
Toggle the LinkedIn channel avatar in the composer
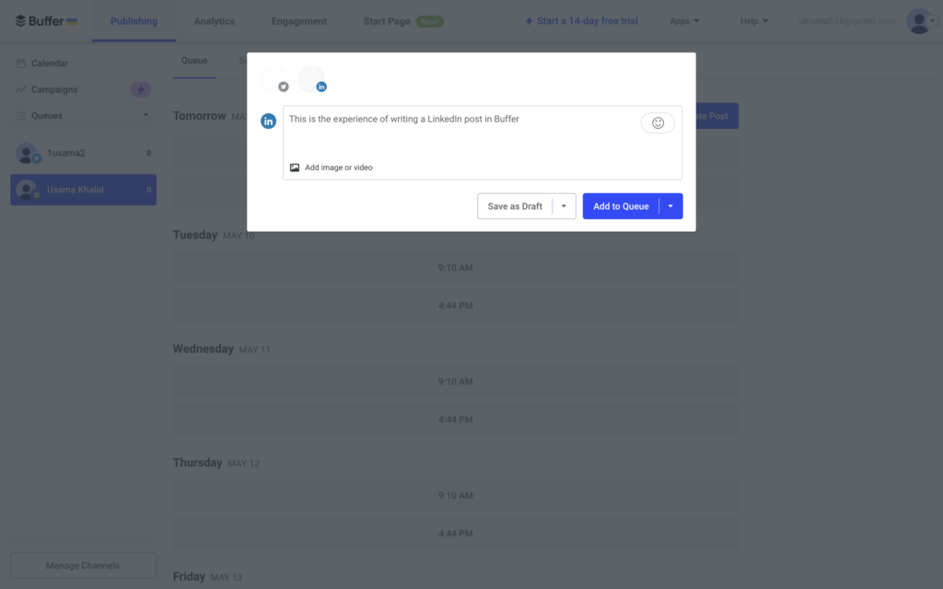coord(312,79)
